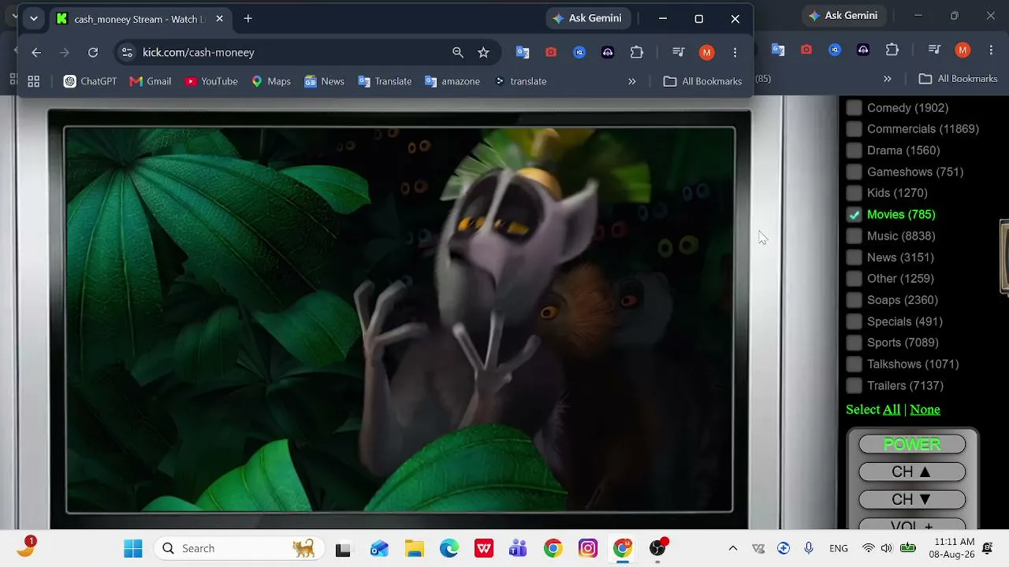The height and width of the screenshot is (567, 1009).
Task: Open Google Translate extension in the kick.com window
Action: click(x=523, y=53)
